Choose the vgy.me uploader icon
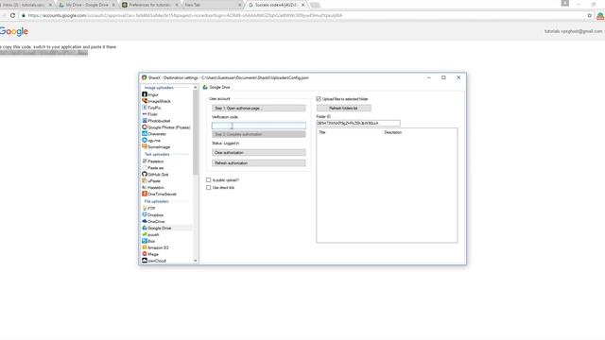The width and height of the screenshot is (605, 340). coord(145,141)
